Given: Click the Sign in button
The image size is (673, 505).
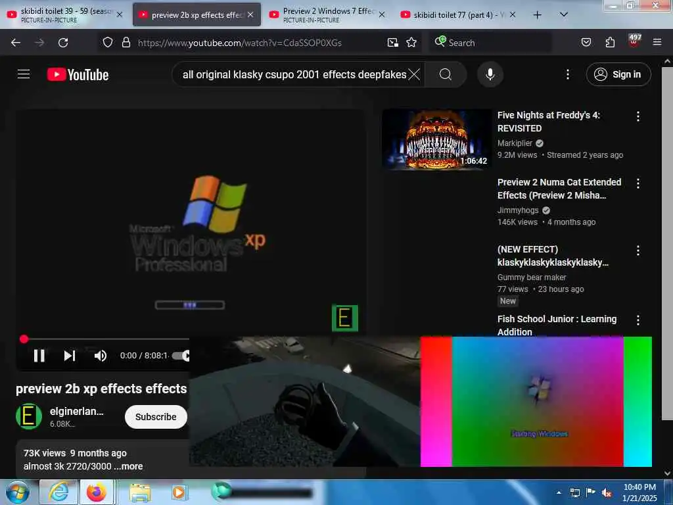Looking at the screenshot, I should click(x=618, y=74).
